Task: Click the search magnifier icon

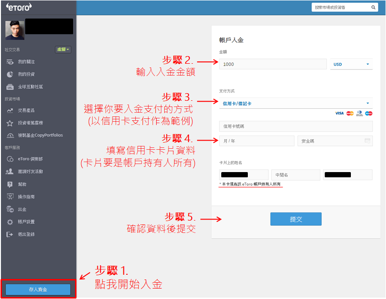Action: click(373, 8)
